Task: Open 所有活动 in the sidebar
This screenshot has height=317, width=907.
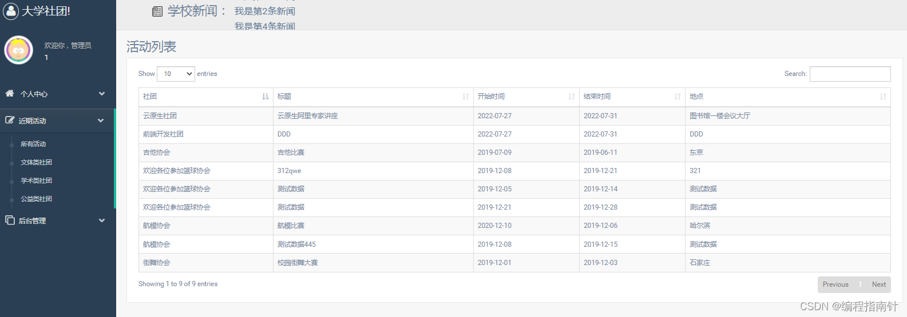Action: 33,144
